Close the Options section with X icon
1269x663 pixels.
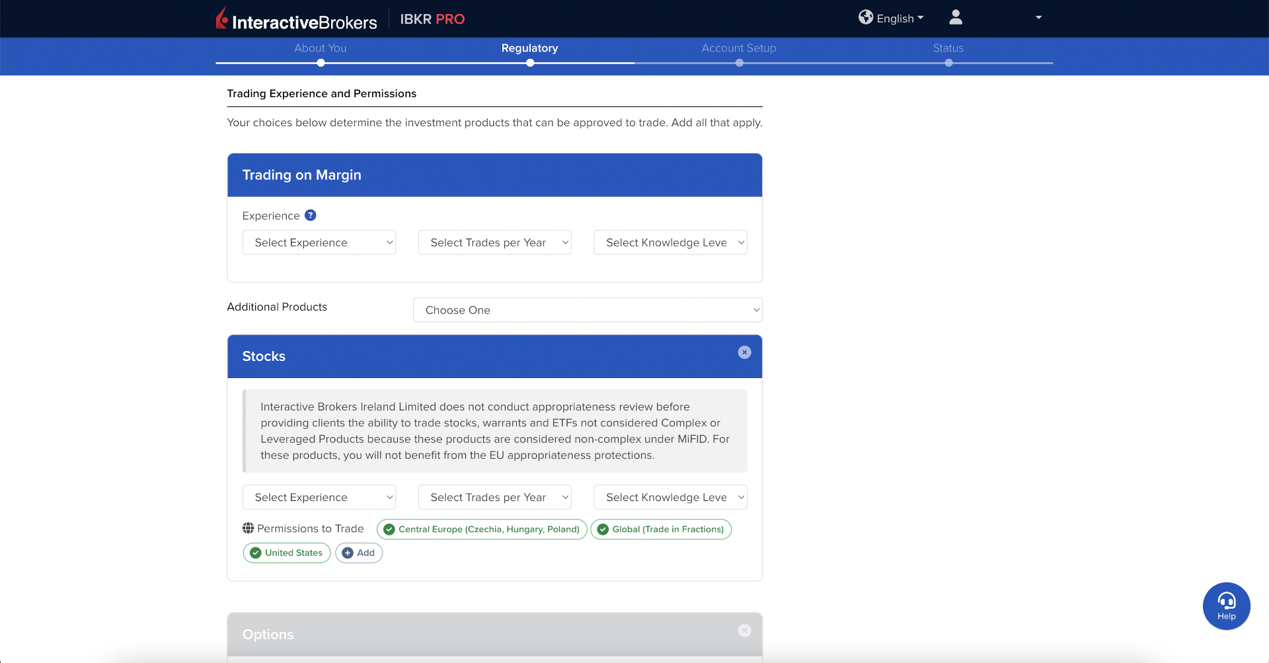click(744, 631)
